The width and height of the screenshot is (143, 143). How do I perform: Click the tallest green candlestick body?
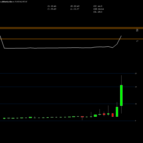pyautogui.click(x=121, y=96)
